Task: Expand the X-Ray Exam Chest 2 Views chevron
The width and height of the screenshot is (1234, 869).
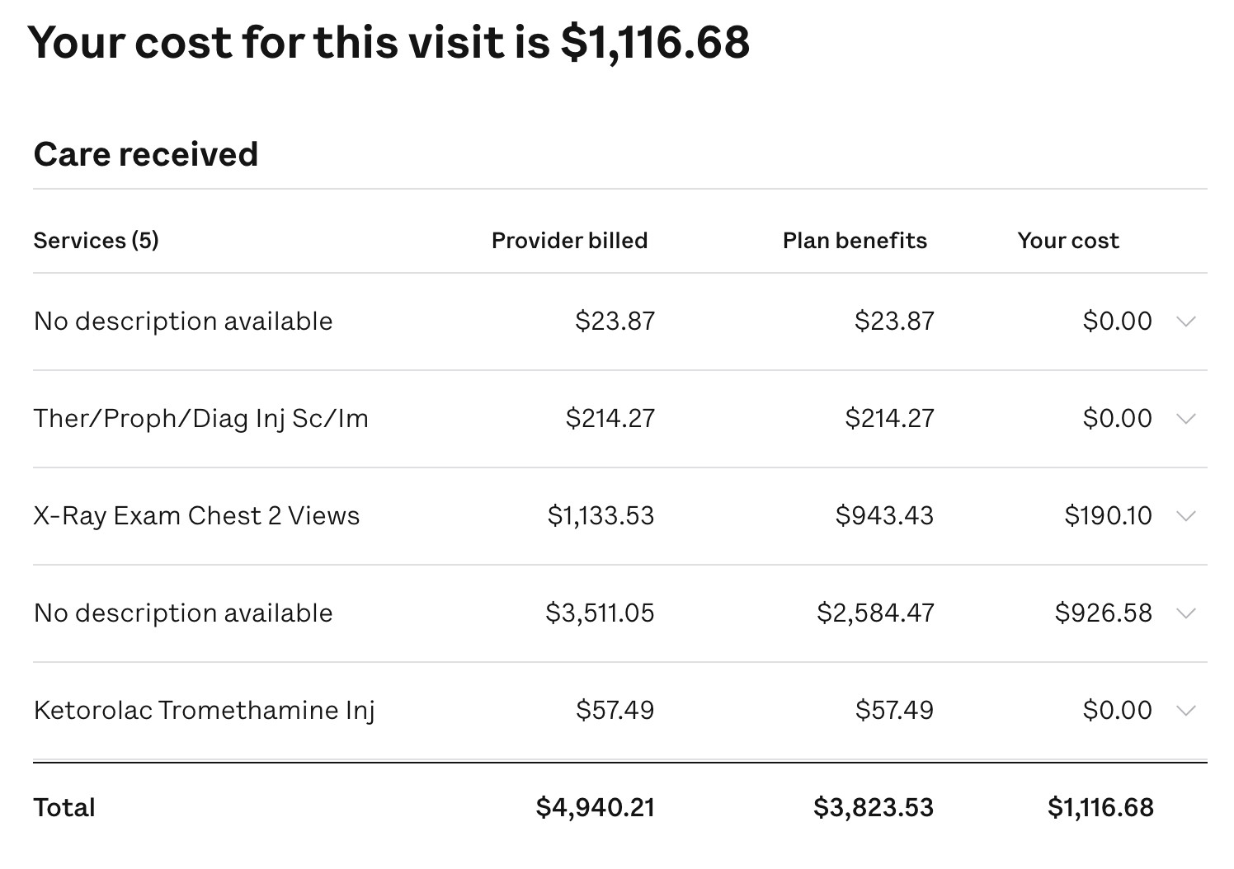Action: click(x=1185, y=516)
